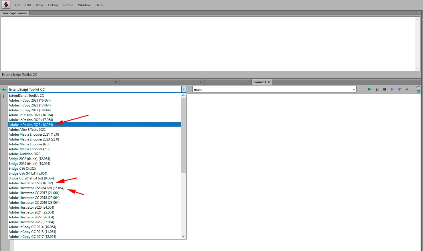Screen dimensions: 423x251
Task: Select Adobe InDesign 2021 (16.064)
Action: [95, 115]
